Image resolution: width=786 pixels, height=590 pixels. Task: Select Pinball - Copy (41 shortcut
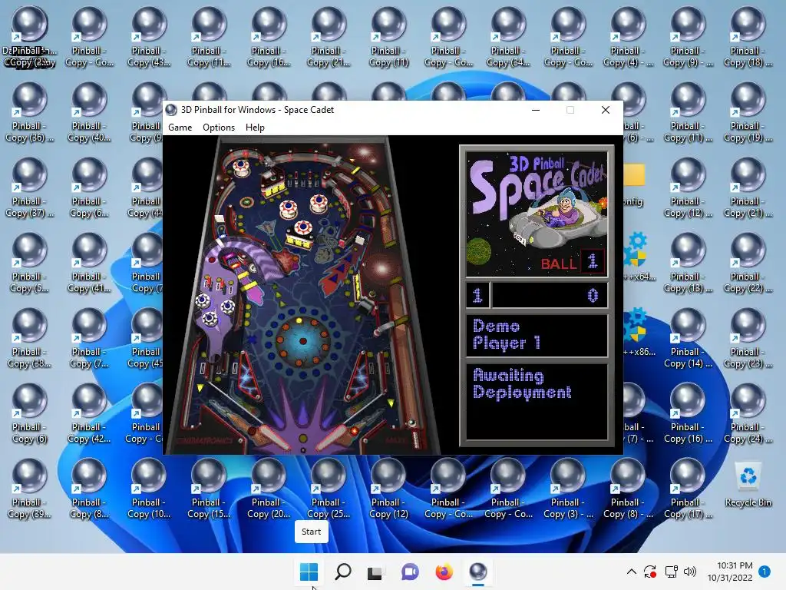(x=89, y=263)
